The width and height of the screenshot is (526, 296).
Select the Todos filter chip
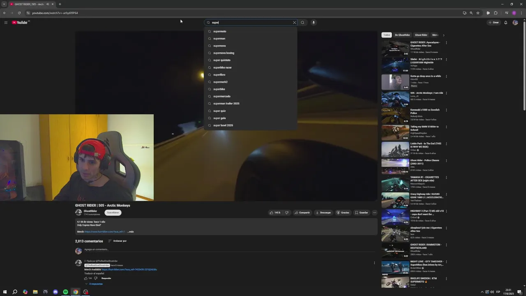coord(387,35)
